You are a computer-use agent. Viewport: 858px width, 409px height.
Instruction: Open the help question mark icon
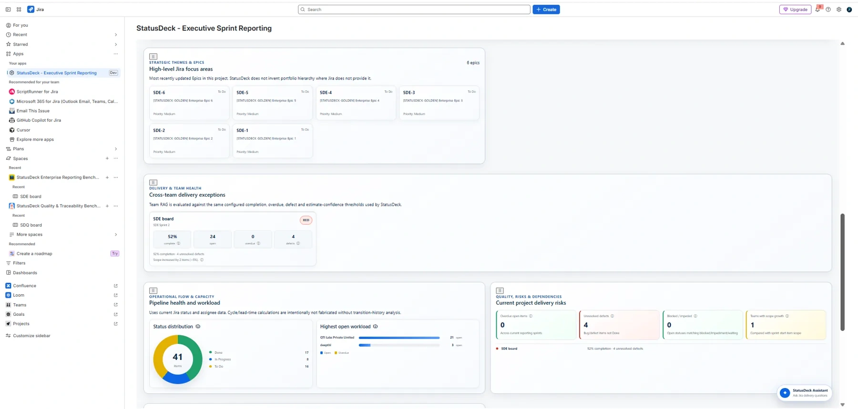pos(828,10)
